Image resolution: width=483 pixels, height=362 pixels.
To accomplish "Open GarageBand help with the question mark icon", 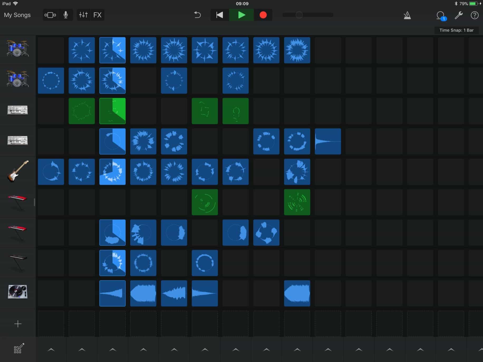I will (474, 15).
